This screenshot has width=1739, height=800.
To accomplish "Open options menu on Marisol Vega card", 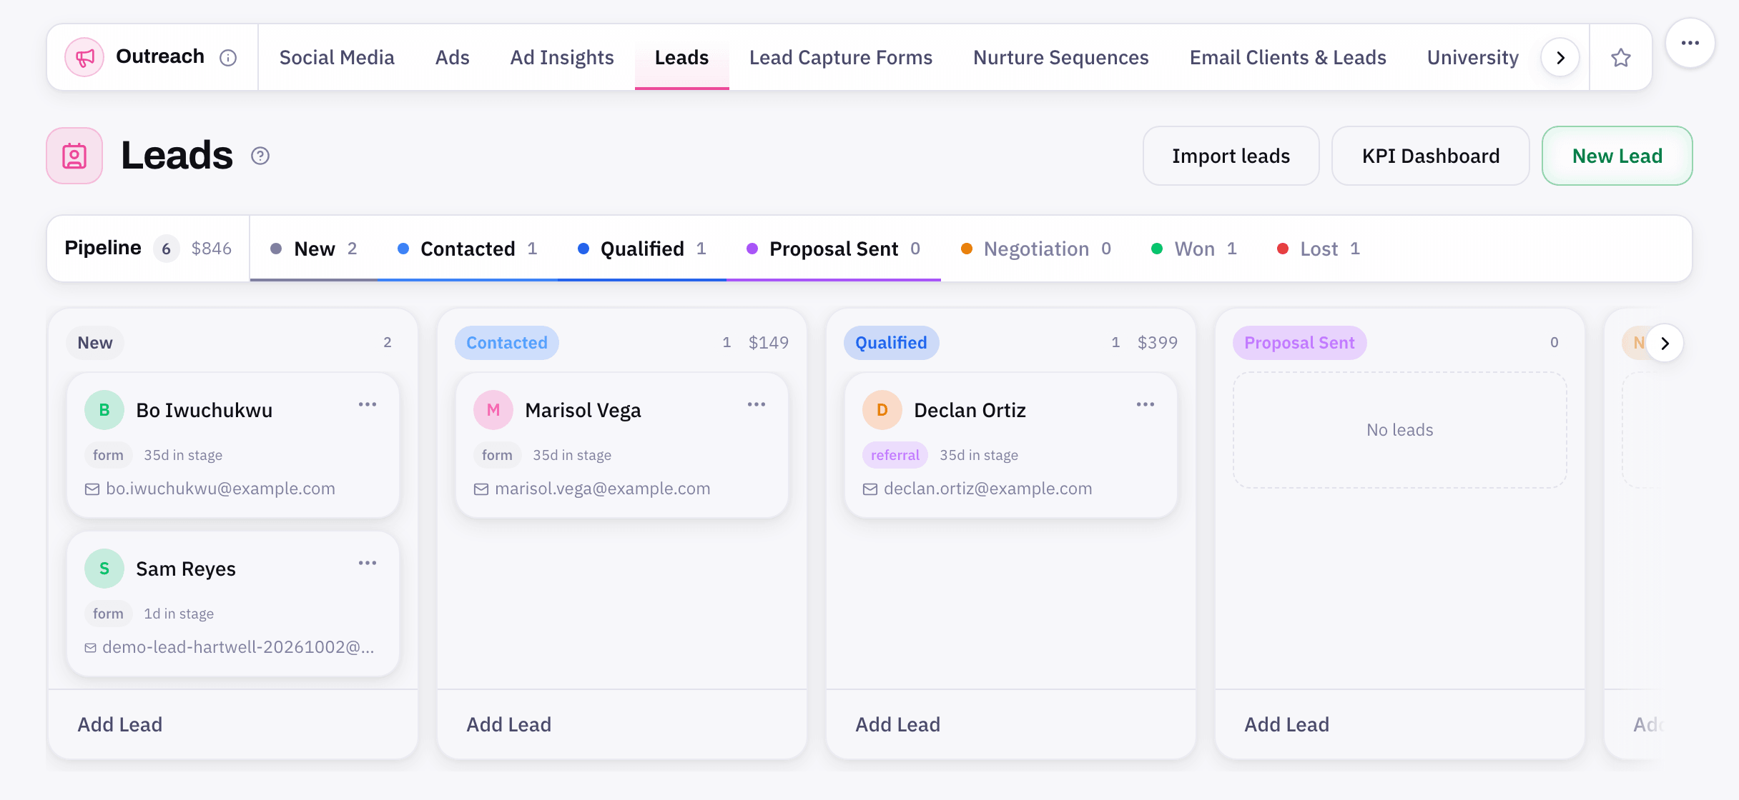I will coord(757,404).
